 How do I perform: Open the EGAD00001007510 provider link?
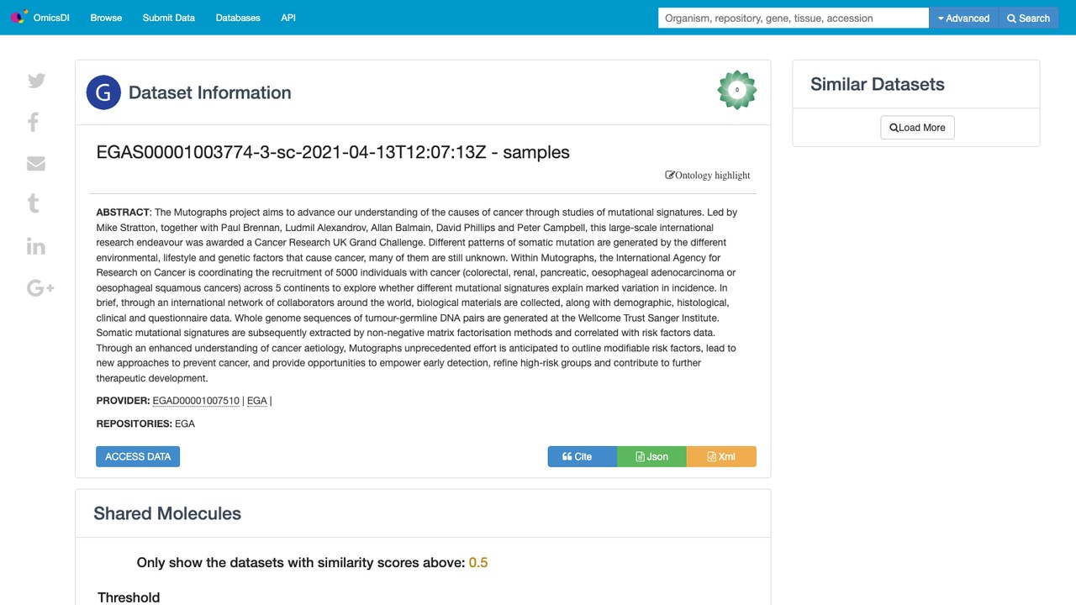[196, 401]
